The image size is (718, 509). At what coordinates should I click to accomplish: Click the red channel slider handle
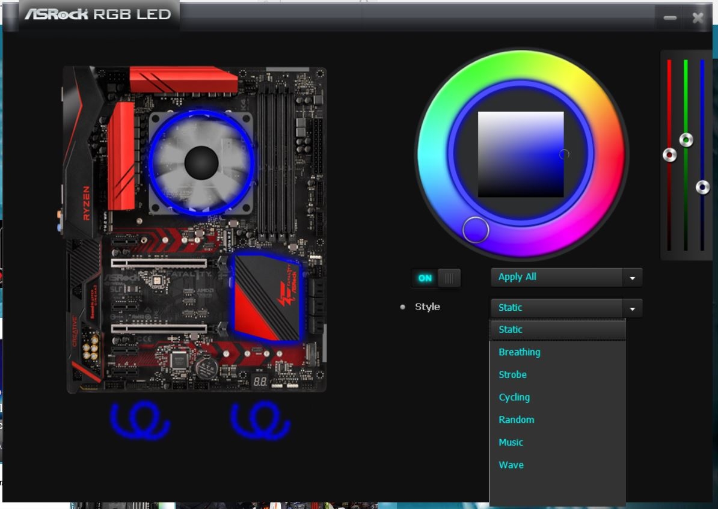(x=669, y=155)
